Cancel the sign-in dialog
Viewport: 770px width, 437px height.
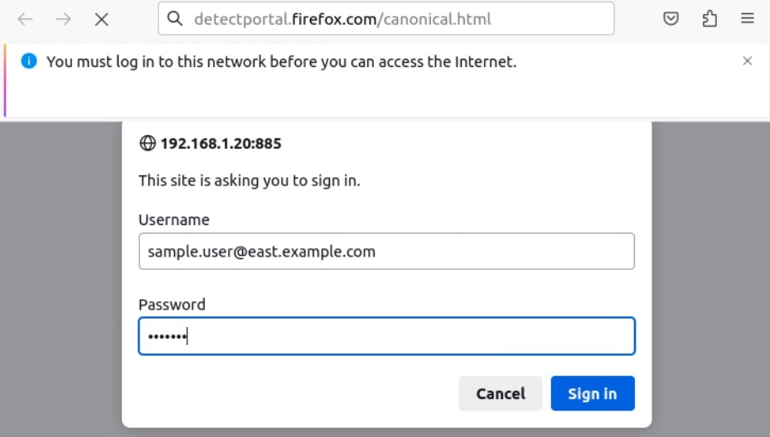(501, 393)
